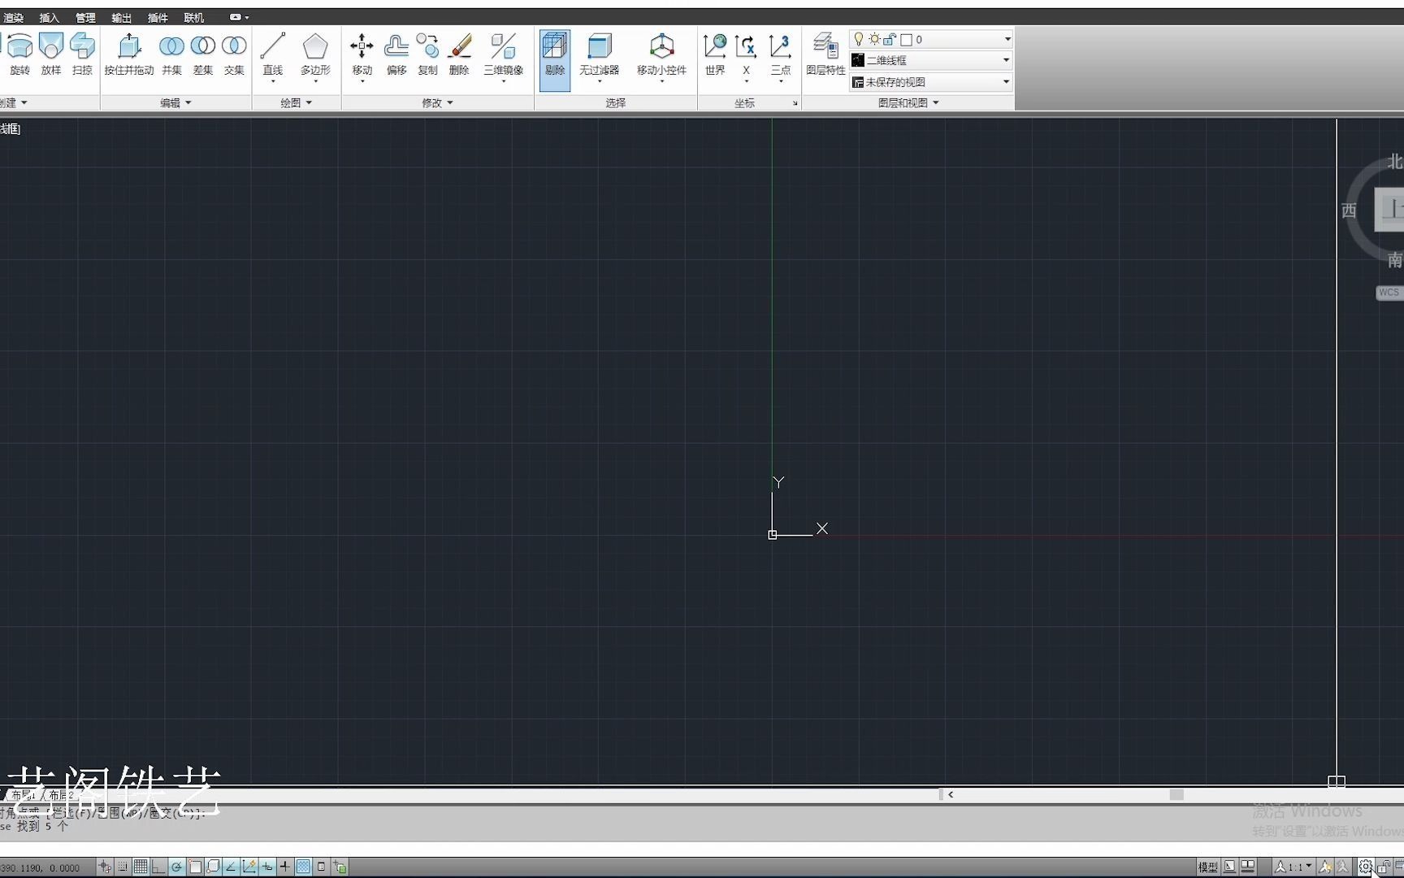1404x878 pixels.
Task: Select the 直线 (Line) drawing tool
Action: coord(273,49)
